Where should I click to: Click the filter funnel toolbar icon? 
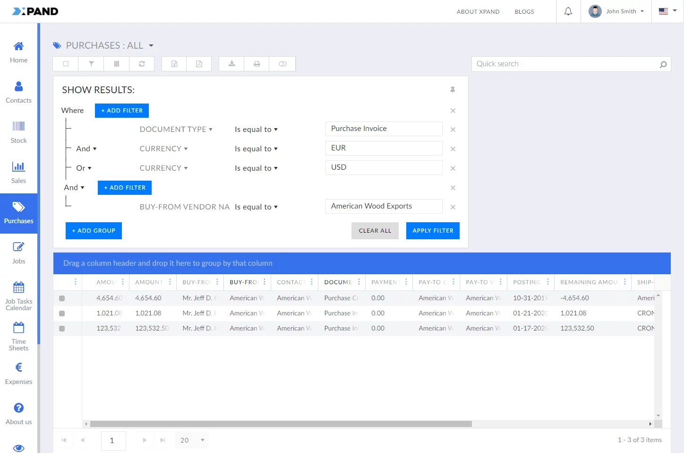click(91, 64)
